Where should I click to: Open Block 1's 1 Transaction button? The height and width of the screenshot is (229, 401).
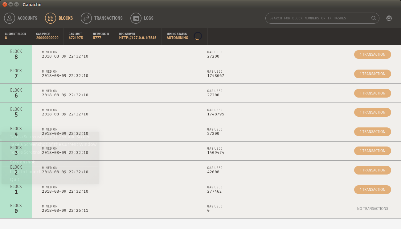tap(373, 190)
